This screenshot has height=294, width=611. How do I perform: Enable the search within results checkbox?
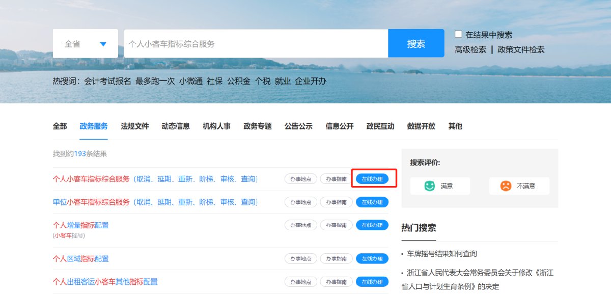point(458,34)
